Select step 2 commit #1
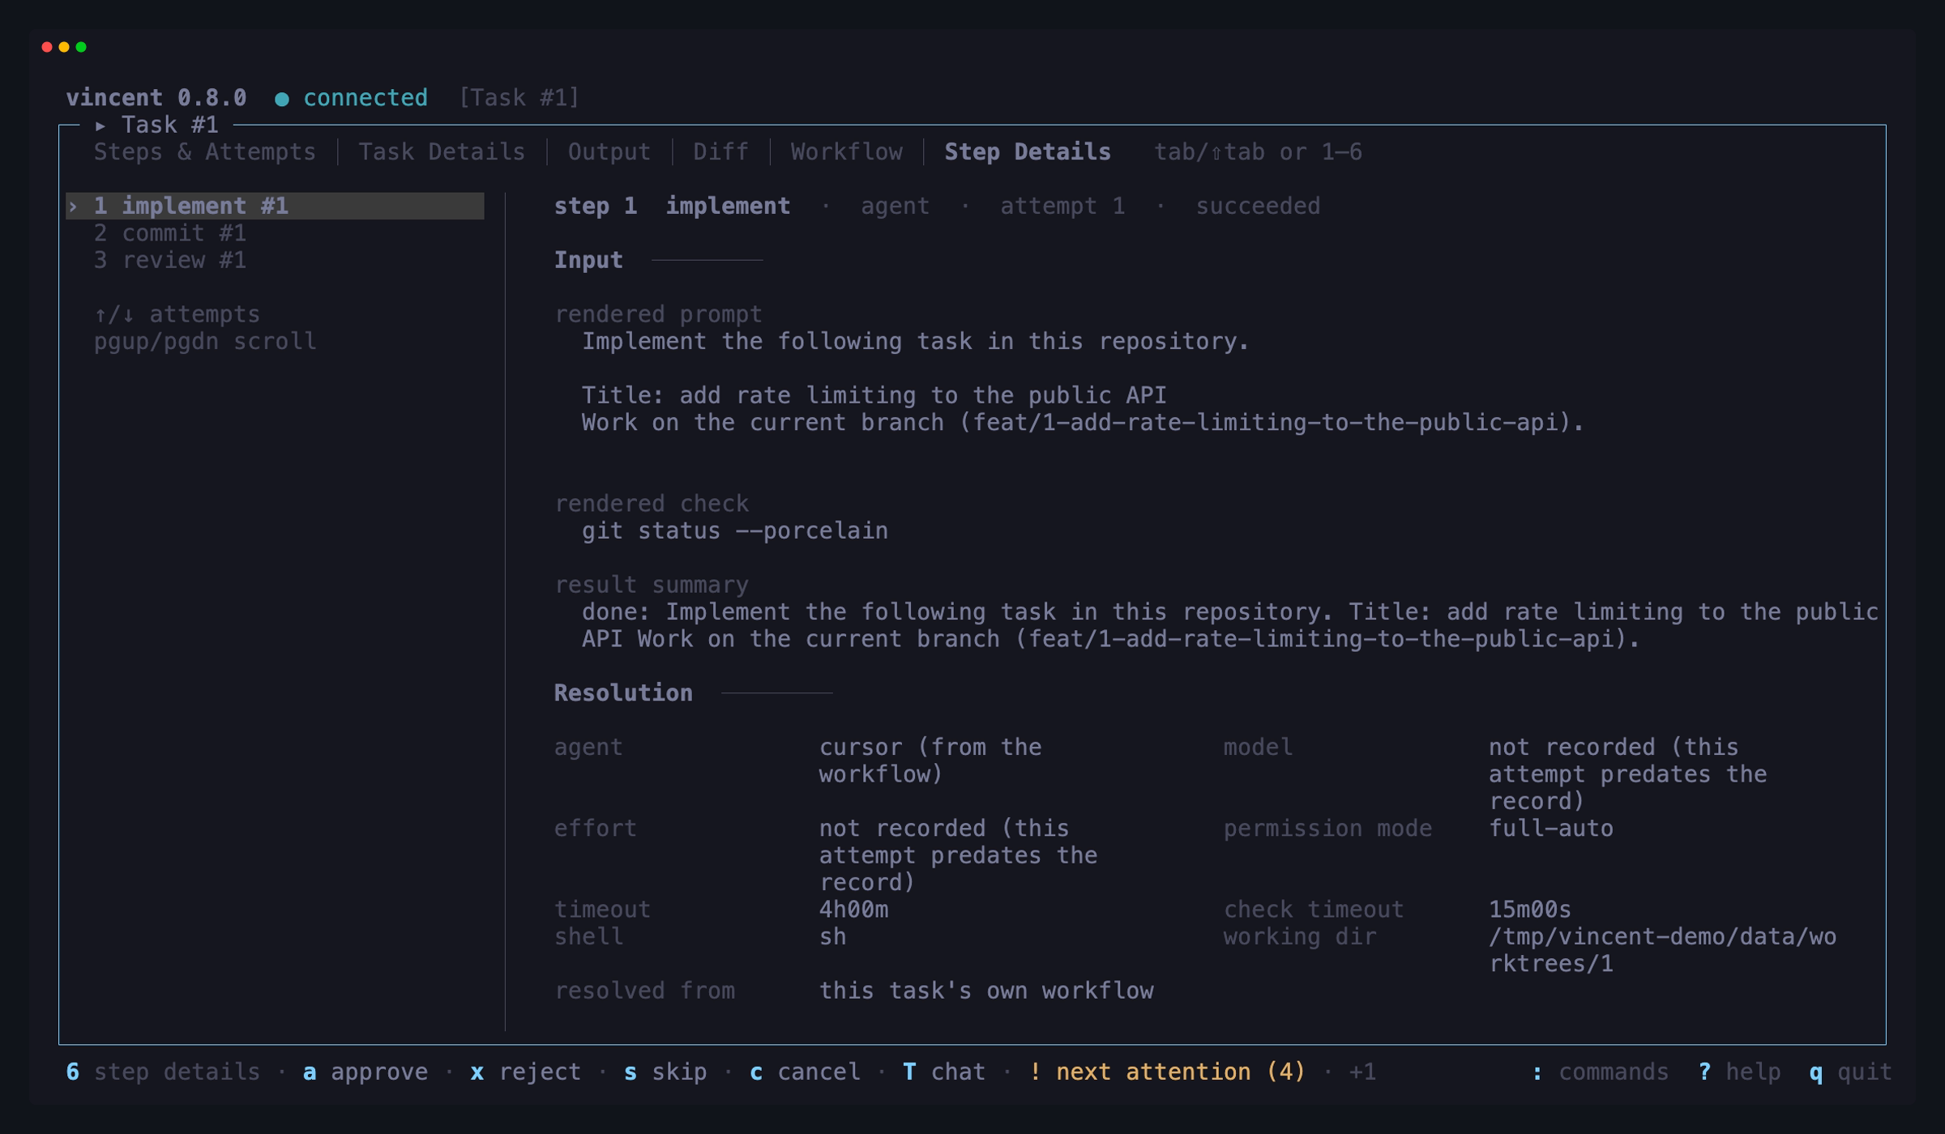1945x1134 pixels. [x=169, y=233]
